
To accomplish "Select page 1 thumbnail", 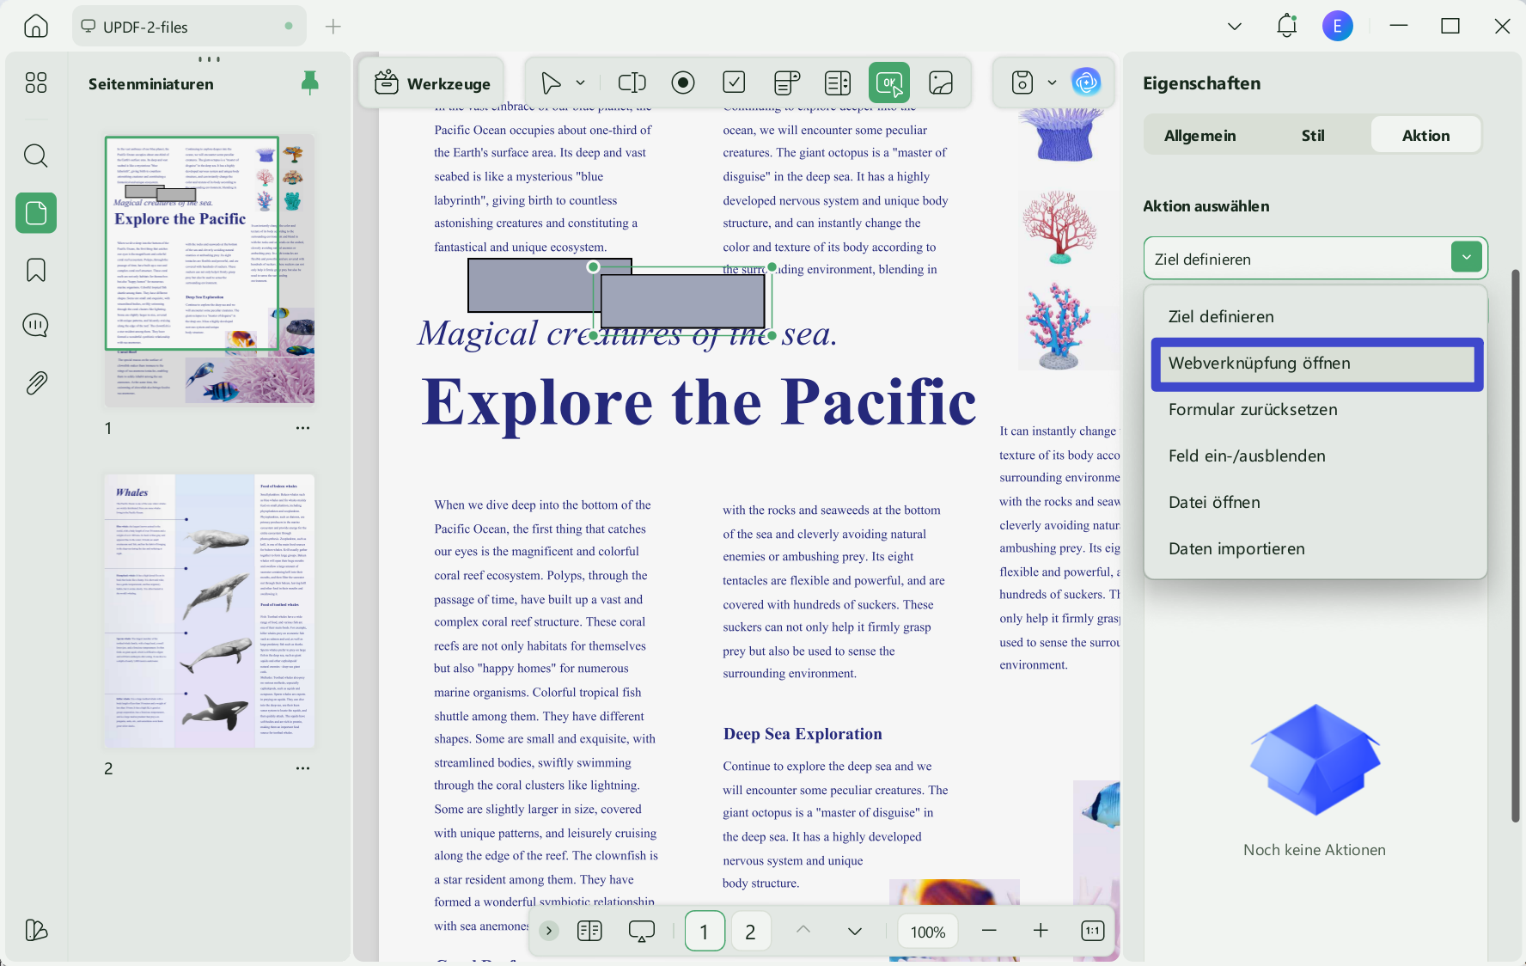I will (210, 270).
